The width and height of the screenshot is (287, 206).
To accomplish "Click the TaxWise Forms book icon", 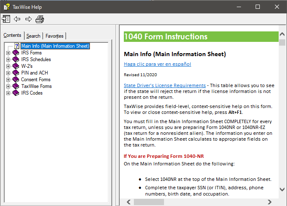I will point(16,86).
